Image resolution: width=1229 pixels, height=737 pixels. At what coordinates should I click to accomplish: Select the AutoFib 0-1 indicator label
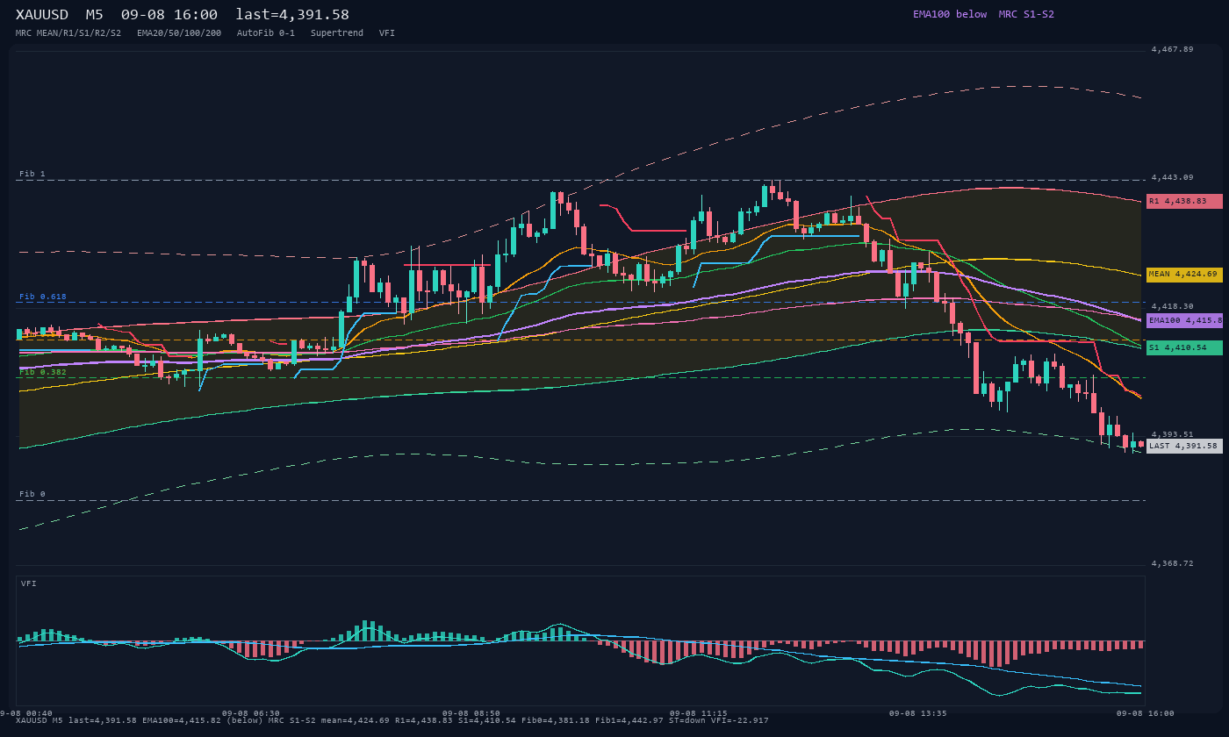[266, 32]
